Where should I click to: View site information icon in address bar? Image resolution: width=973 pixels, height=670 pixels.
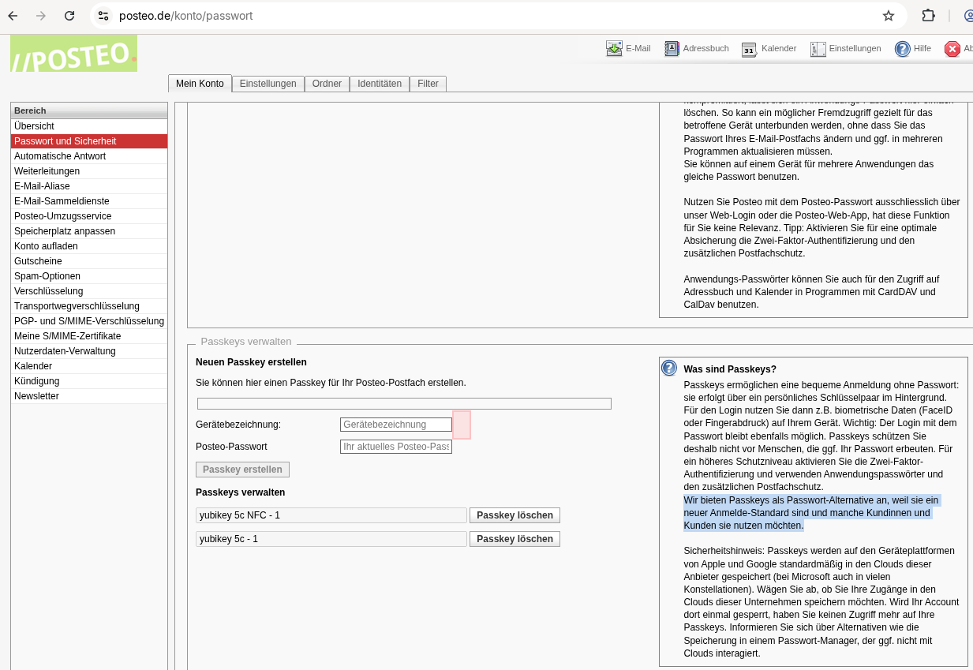[x=103, y=16]
